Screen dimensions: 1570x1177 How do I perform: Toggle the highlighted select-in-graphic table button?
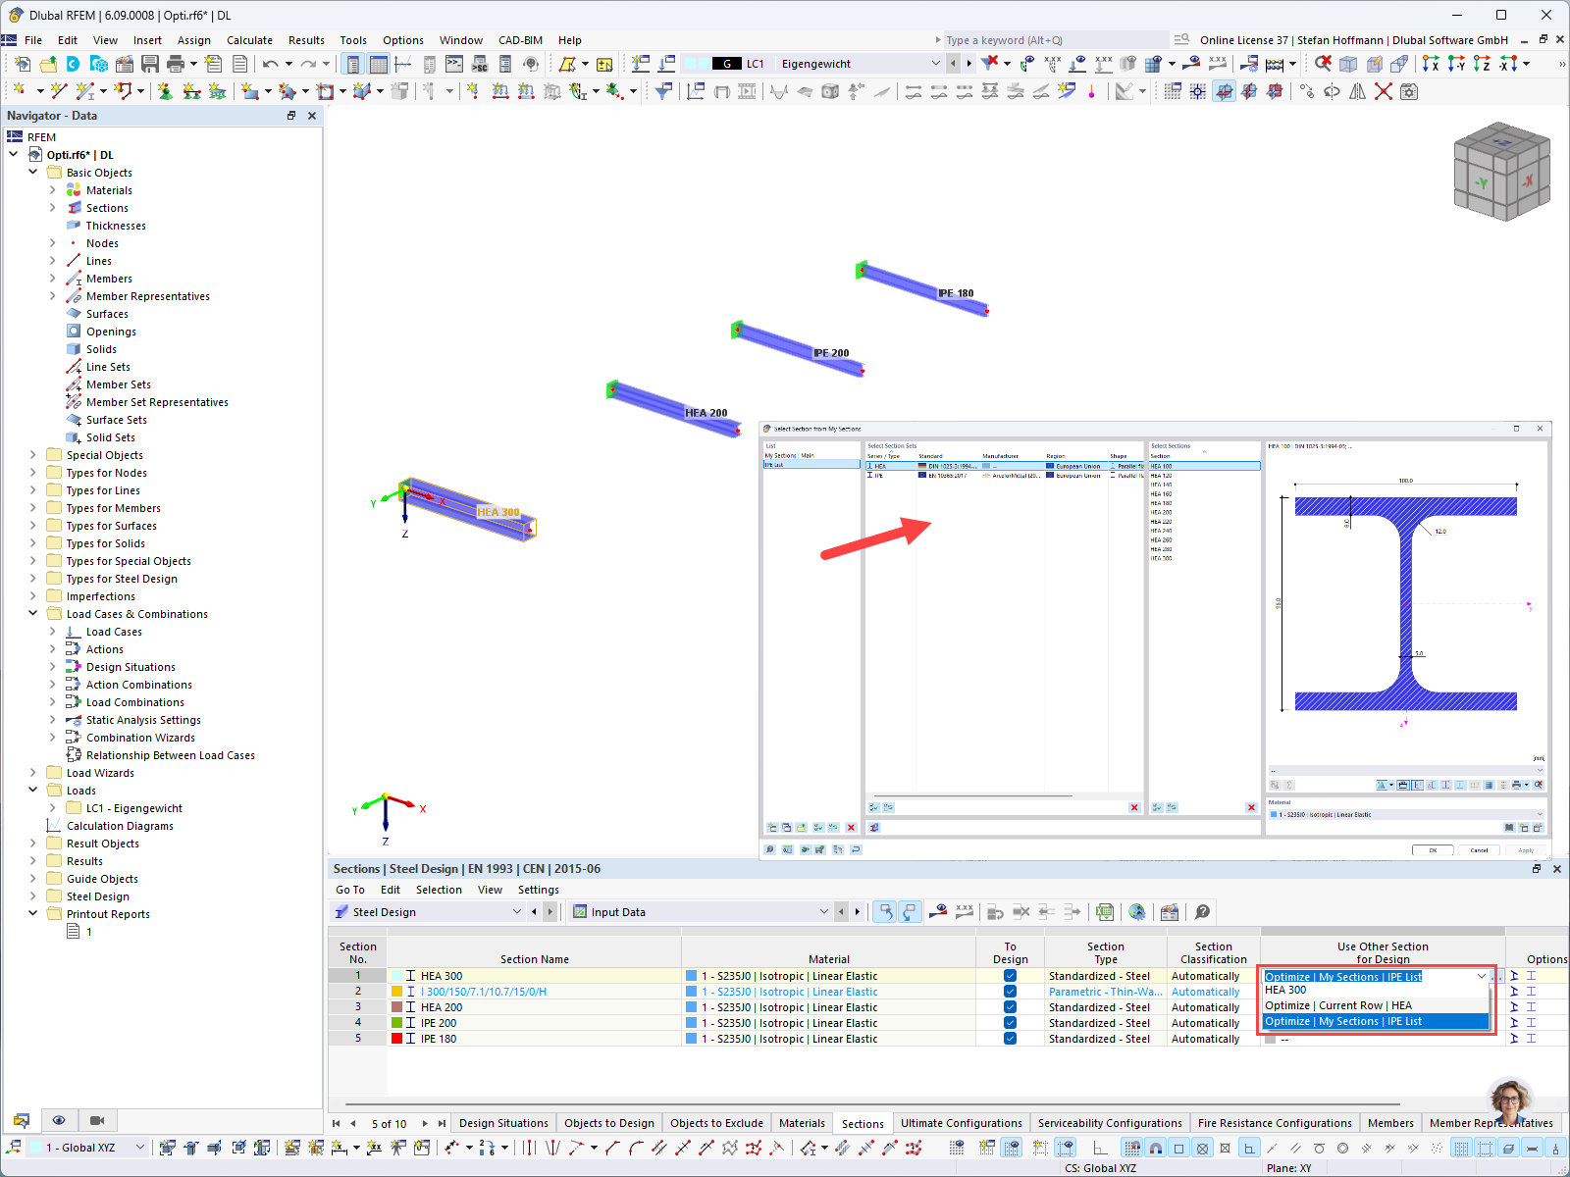pos(885,912)
